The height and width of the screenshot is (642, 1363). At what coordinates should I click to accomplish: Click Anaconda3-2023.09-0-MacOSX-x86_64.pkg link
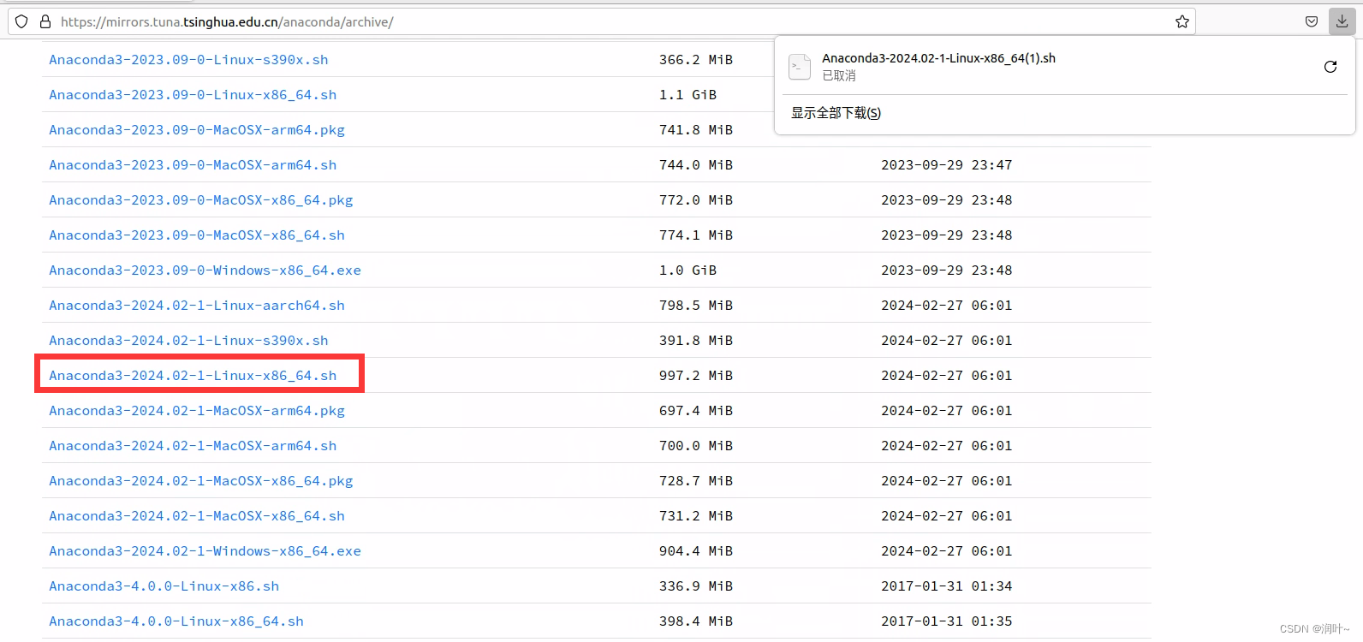(201, 200)
